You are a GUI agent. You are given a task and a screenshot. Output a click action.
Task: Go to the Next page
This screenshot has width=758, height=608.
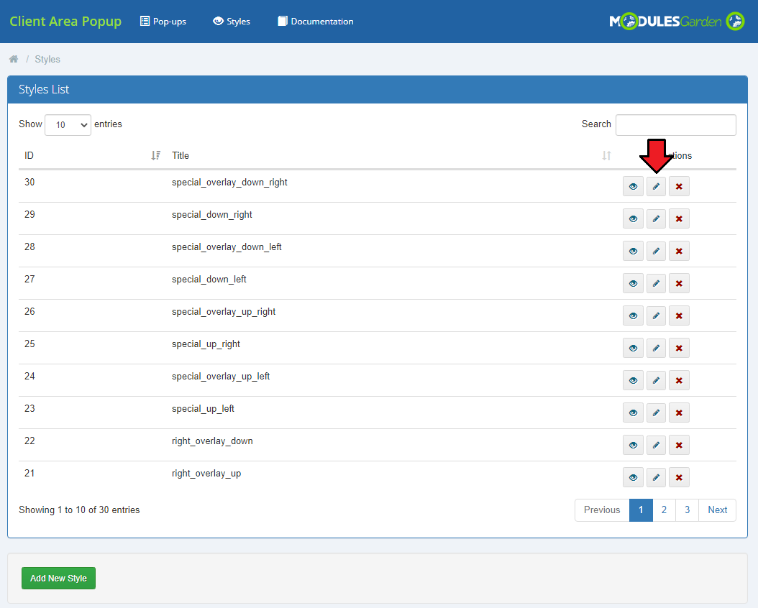718,510
